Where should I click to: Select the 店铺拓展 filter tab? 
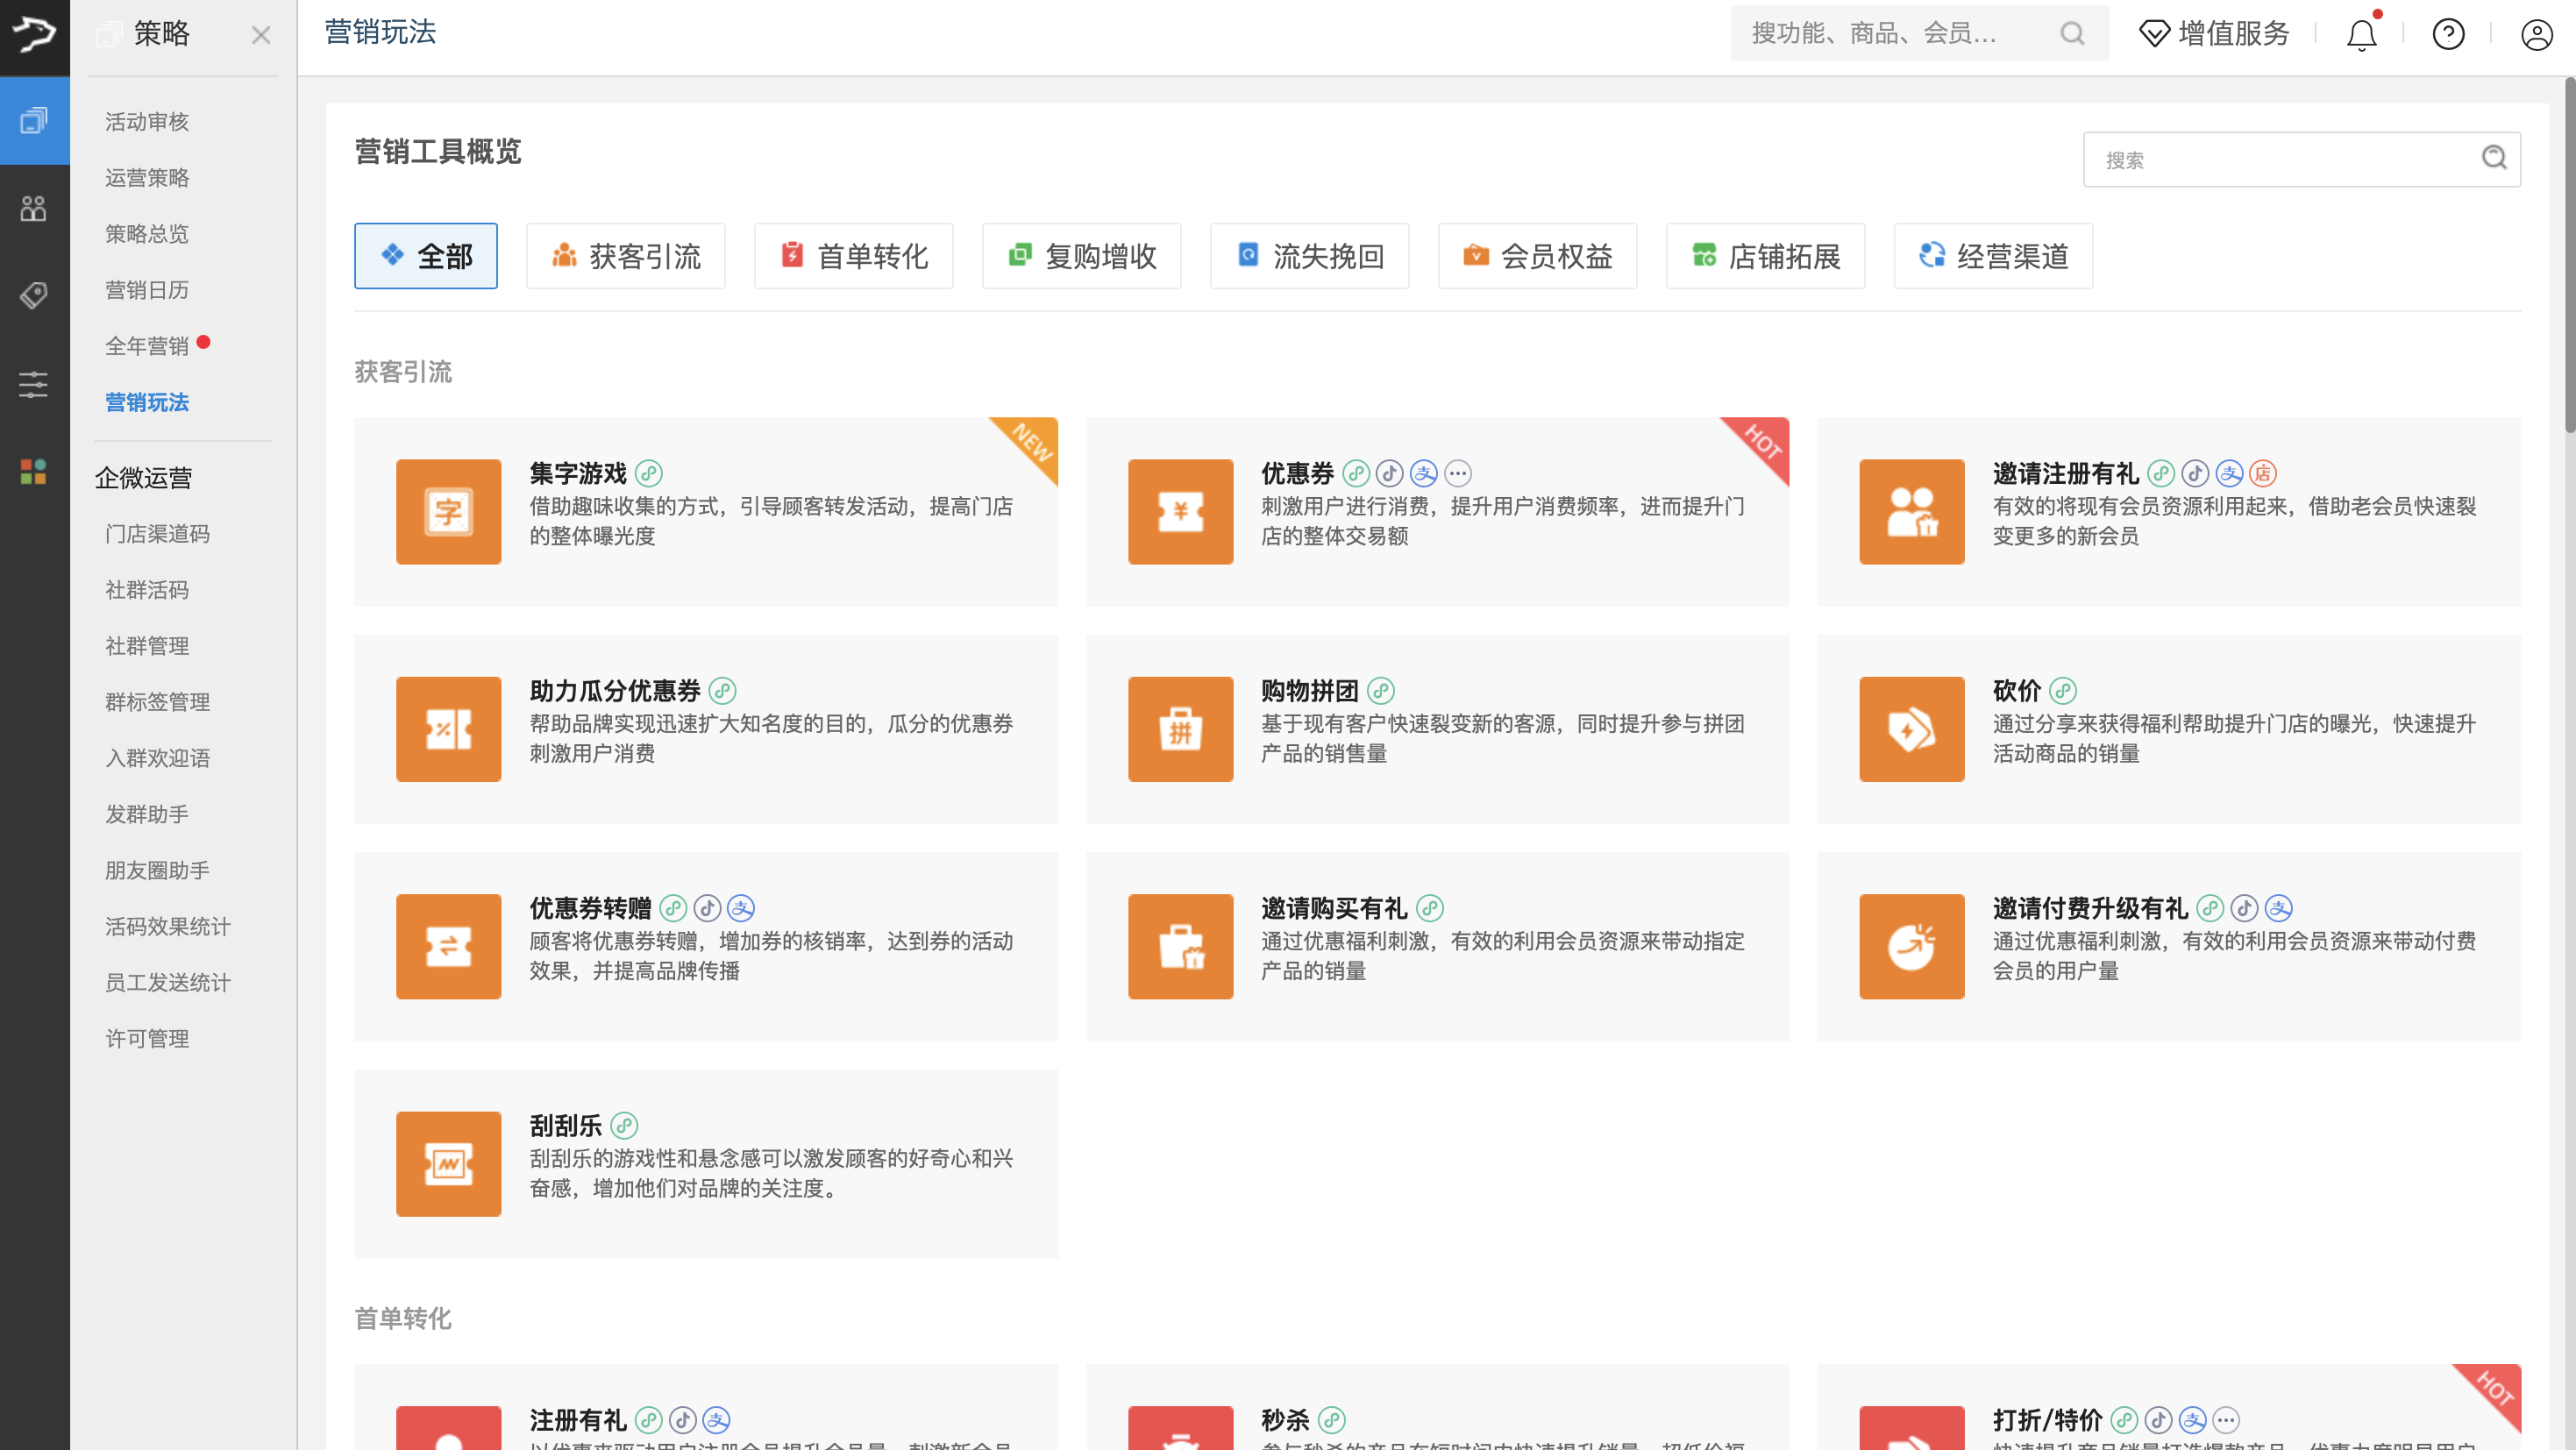point(1766,256)
